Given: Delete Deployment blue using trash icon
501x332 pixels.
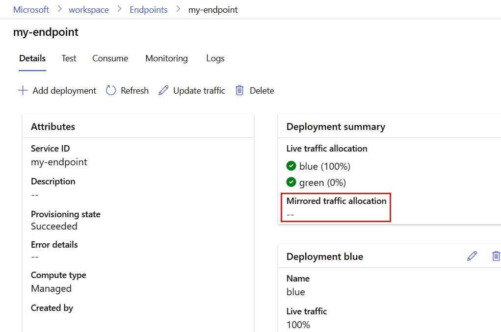Looking at the screenshot, I should click(x=496, y=256).
